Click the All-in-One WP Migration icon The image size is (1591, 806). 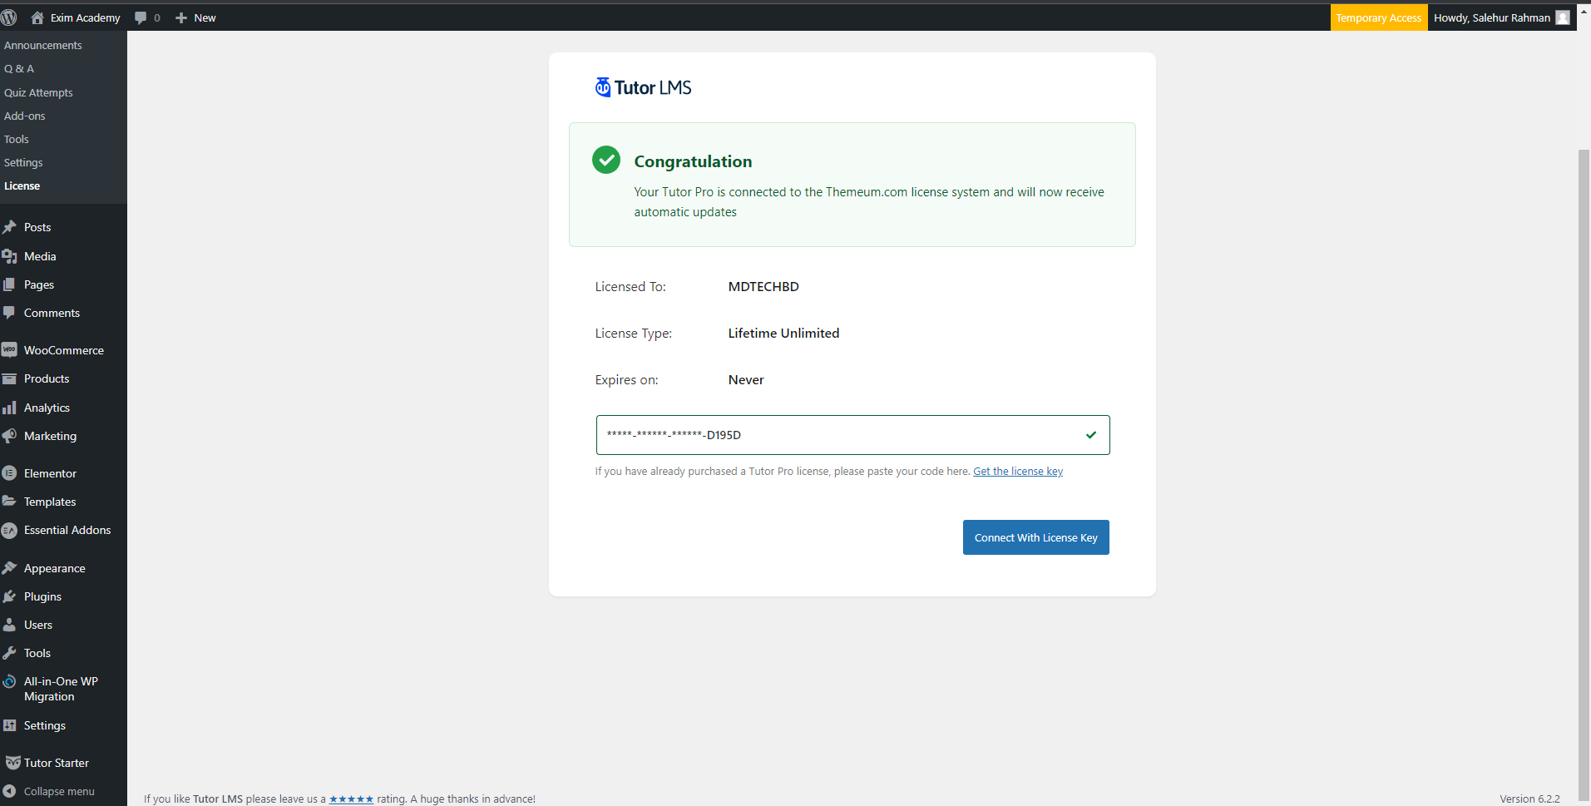[x=10, y=681]
